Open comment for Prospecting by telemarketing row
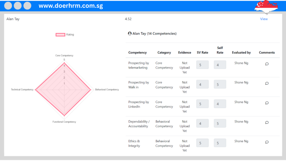 [x=267, y=64]
